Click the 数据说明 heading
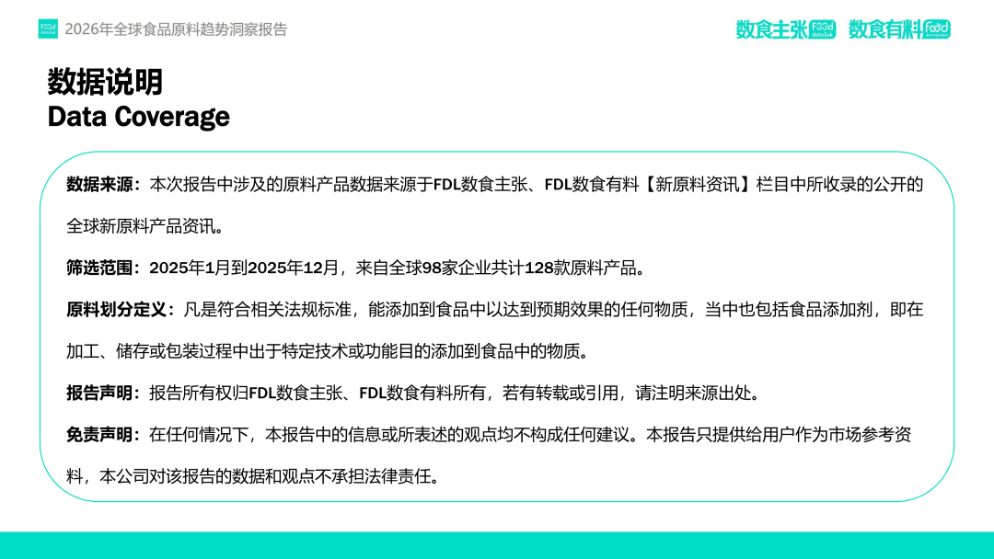 pyautogui.click(x=105, y=82)
